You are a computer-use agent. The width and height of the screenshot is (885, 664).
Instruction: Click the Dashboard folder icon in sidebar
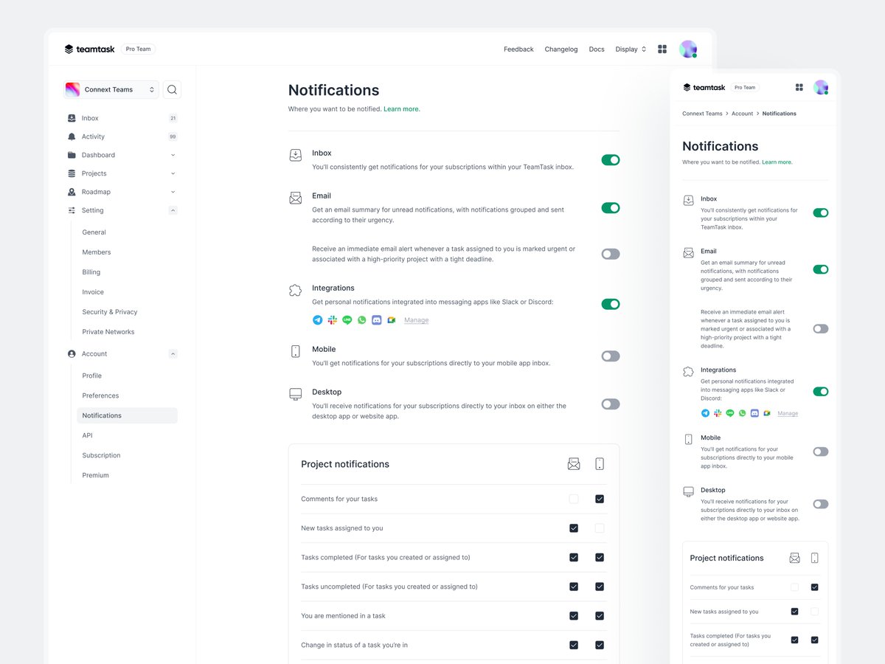(72, 155)
